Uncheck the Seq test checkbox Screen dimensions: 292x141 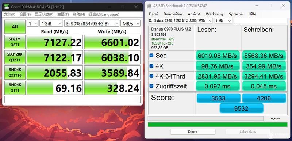(151, 56)
